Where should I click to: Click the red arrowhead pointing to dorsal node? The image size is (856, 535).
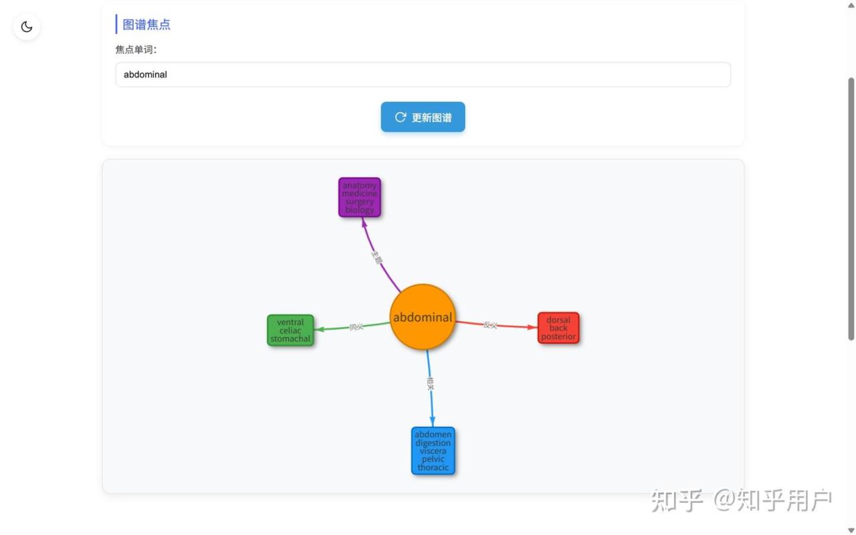click(532, 327)
